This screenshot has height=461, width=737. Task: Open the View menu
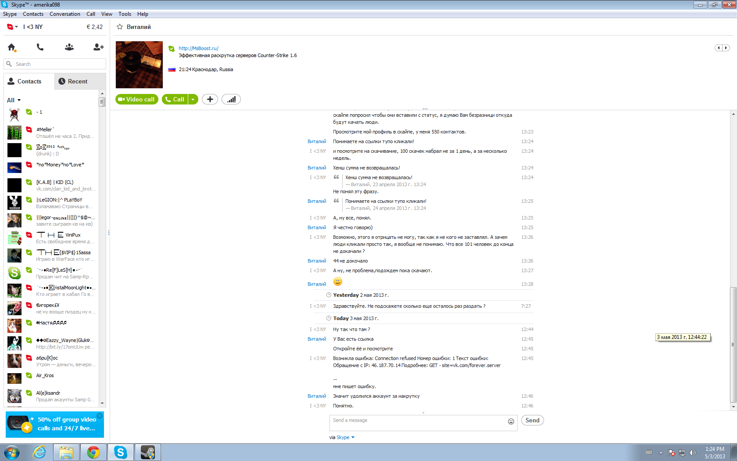coord(107,14)
